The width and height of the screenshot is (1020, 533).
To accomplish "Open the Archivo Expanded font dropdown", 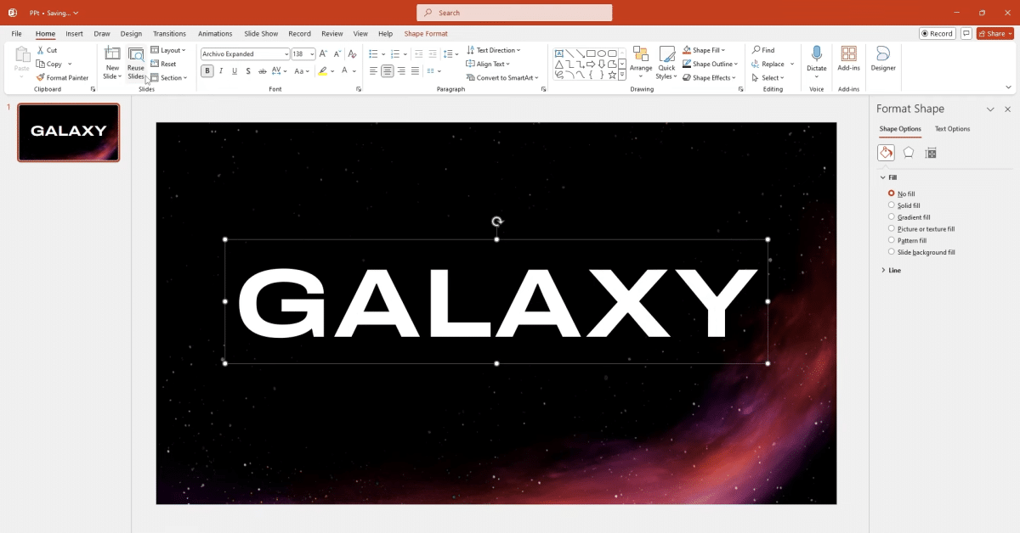I will (286, 53).
